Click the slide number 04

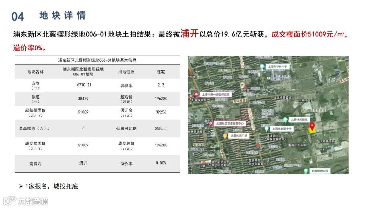(18, 16)
